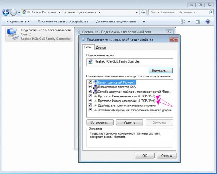Show more toolbar commands via » chevron
The image size is (217, 174).
point(144,21)
